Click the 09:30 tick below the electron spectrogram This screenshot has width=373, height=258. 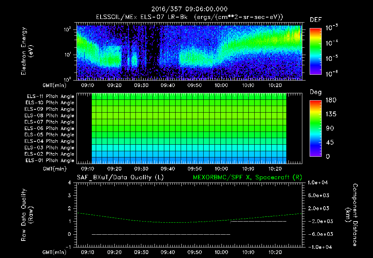(x=141, y=85)
